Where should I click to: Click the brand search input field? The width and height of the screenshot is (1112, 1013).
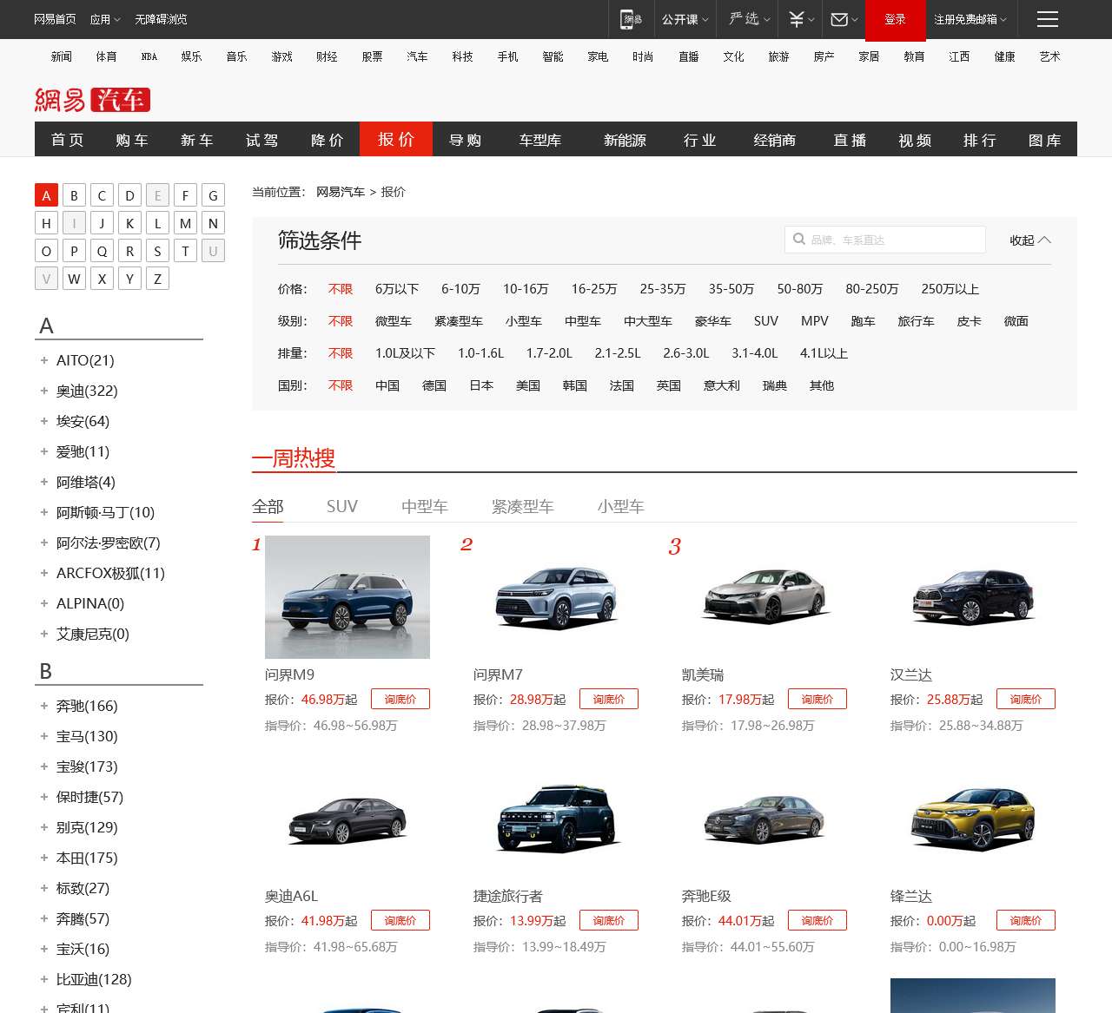point(886,240)
